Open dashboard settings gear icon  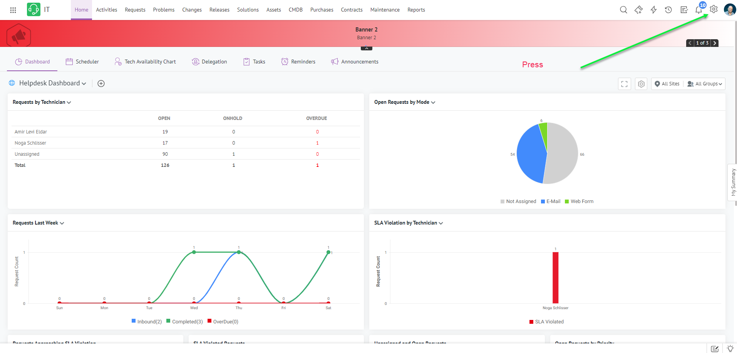(641, 84)
